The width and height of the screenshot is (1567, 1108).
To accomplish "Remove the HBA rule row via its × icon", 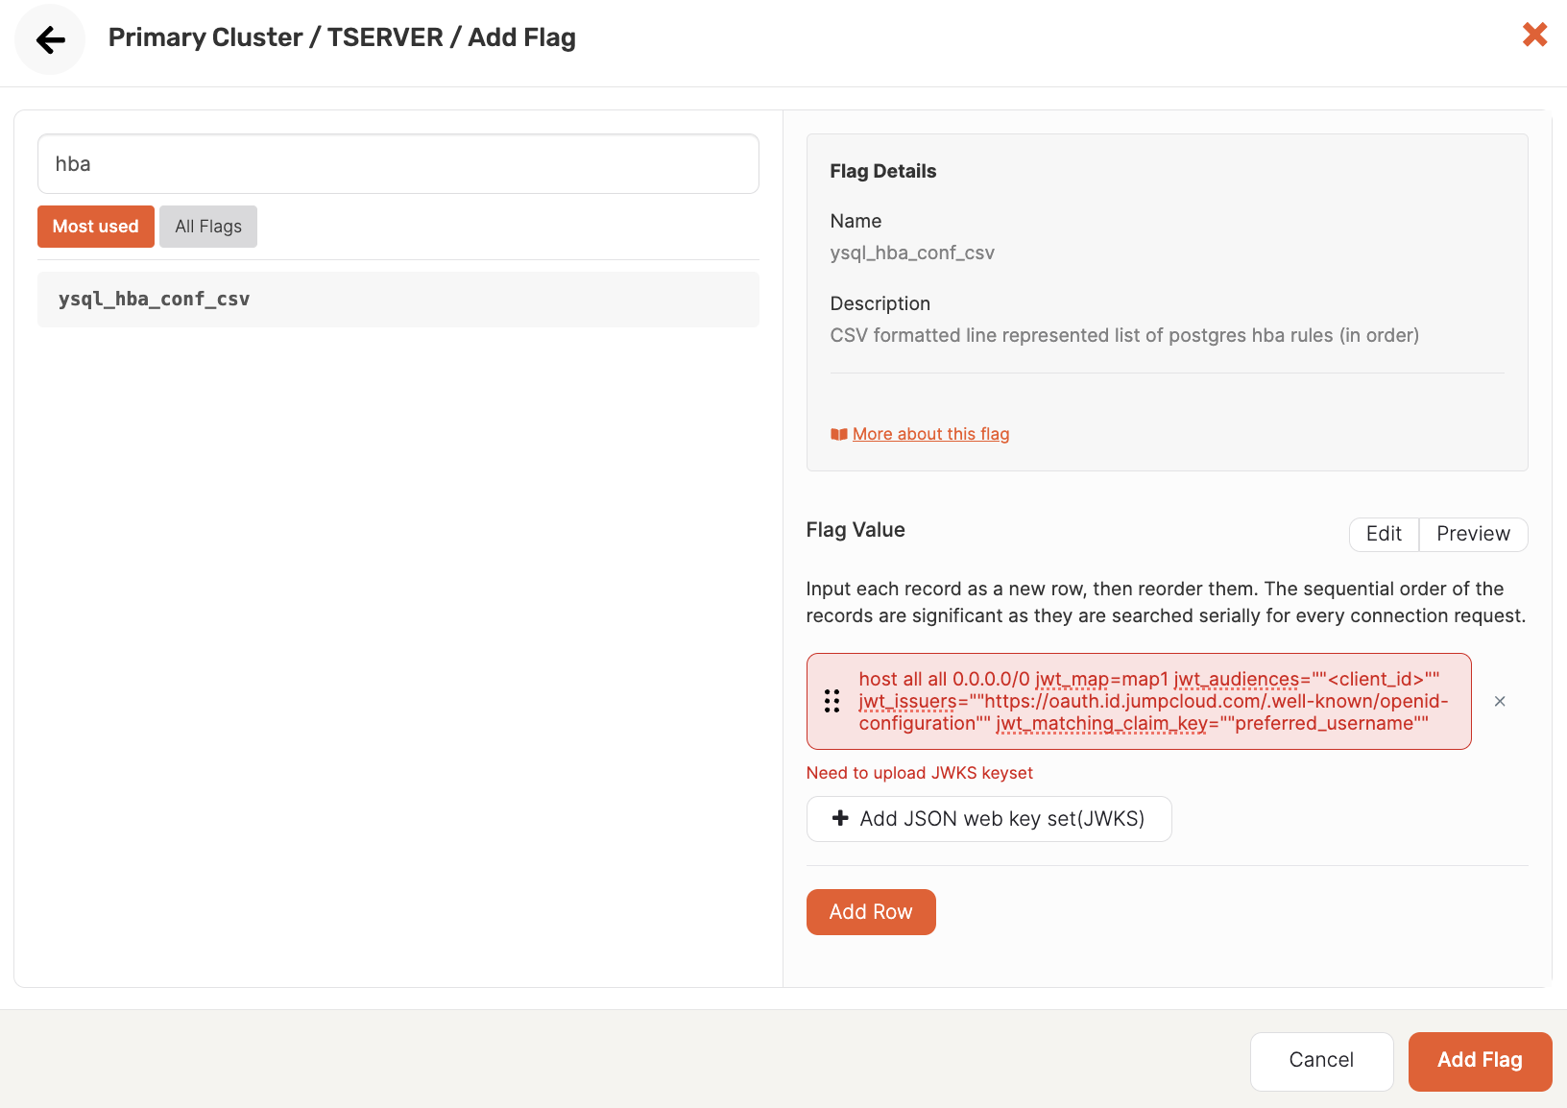I will pos(1499,701).
